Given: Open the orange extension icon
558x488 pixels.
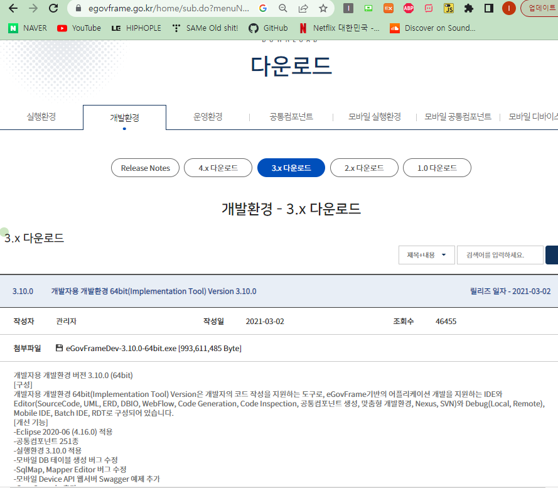Looking at the screenshot, I should [x=389, y=8].
